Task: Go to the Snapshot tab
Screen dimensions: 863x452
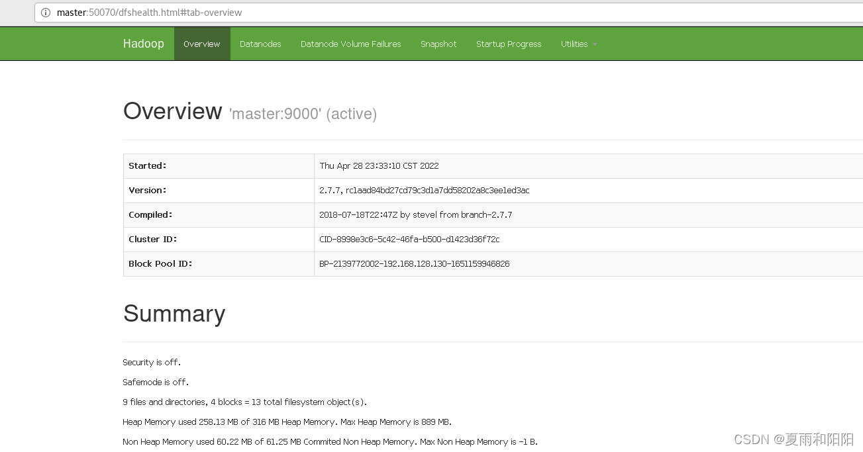Action: [438, 44]
